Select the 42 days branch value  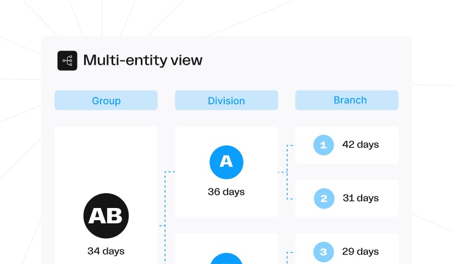(x=361, y=144)
